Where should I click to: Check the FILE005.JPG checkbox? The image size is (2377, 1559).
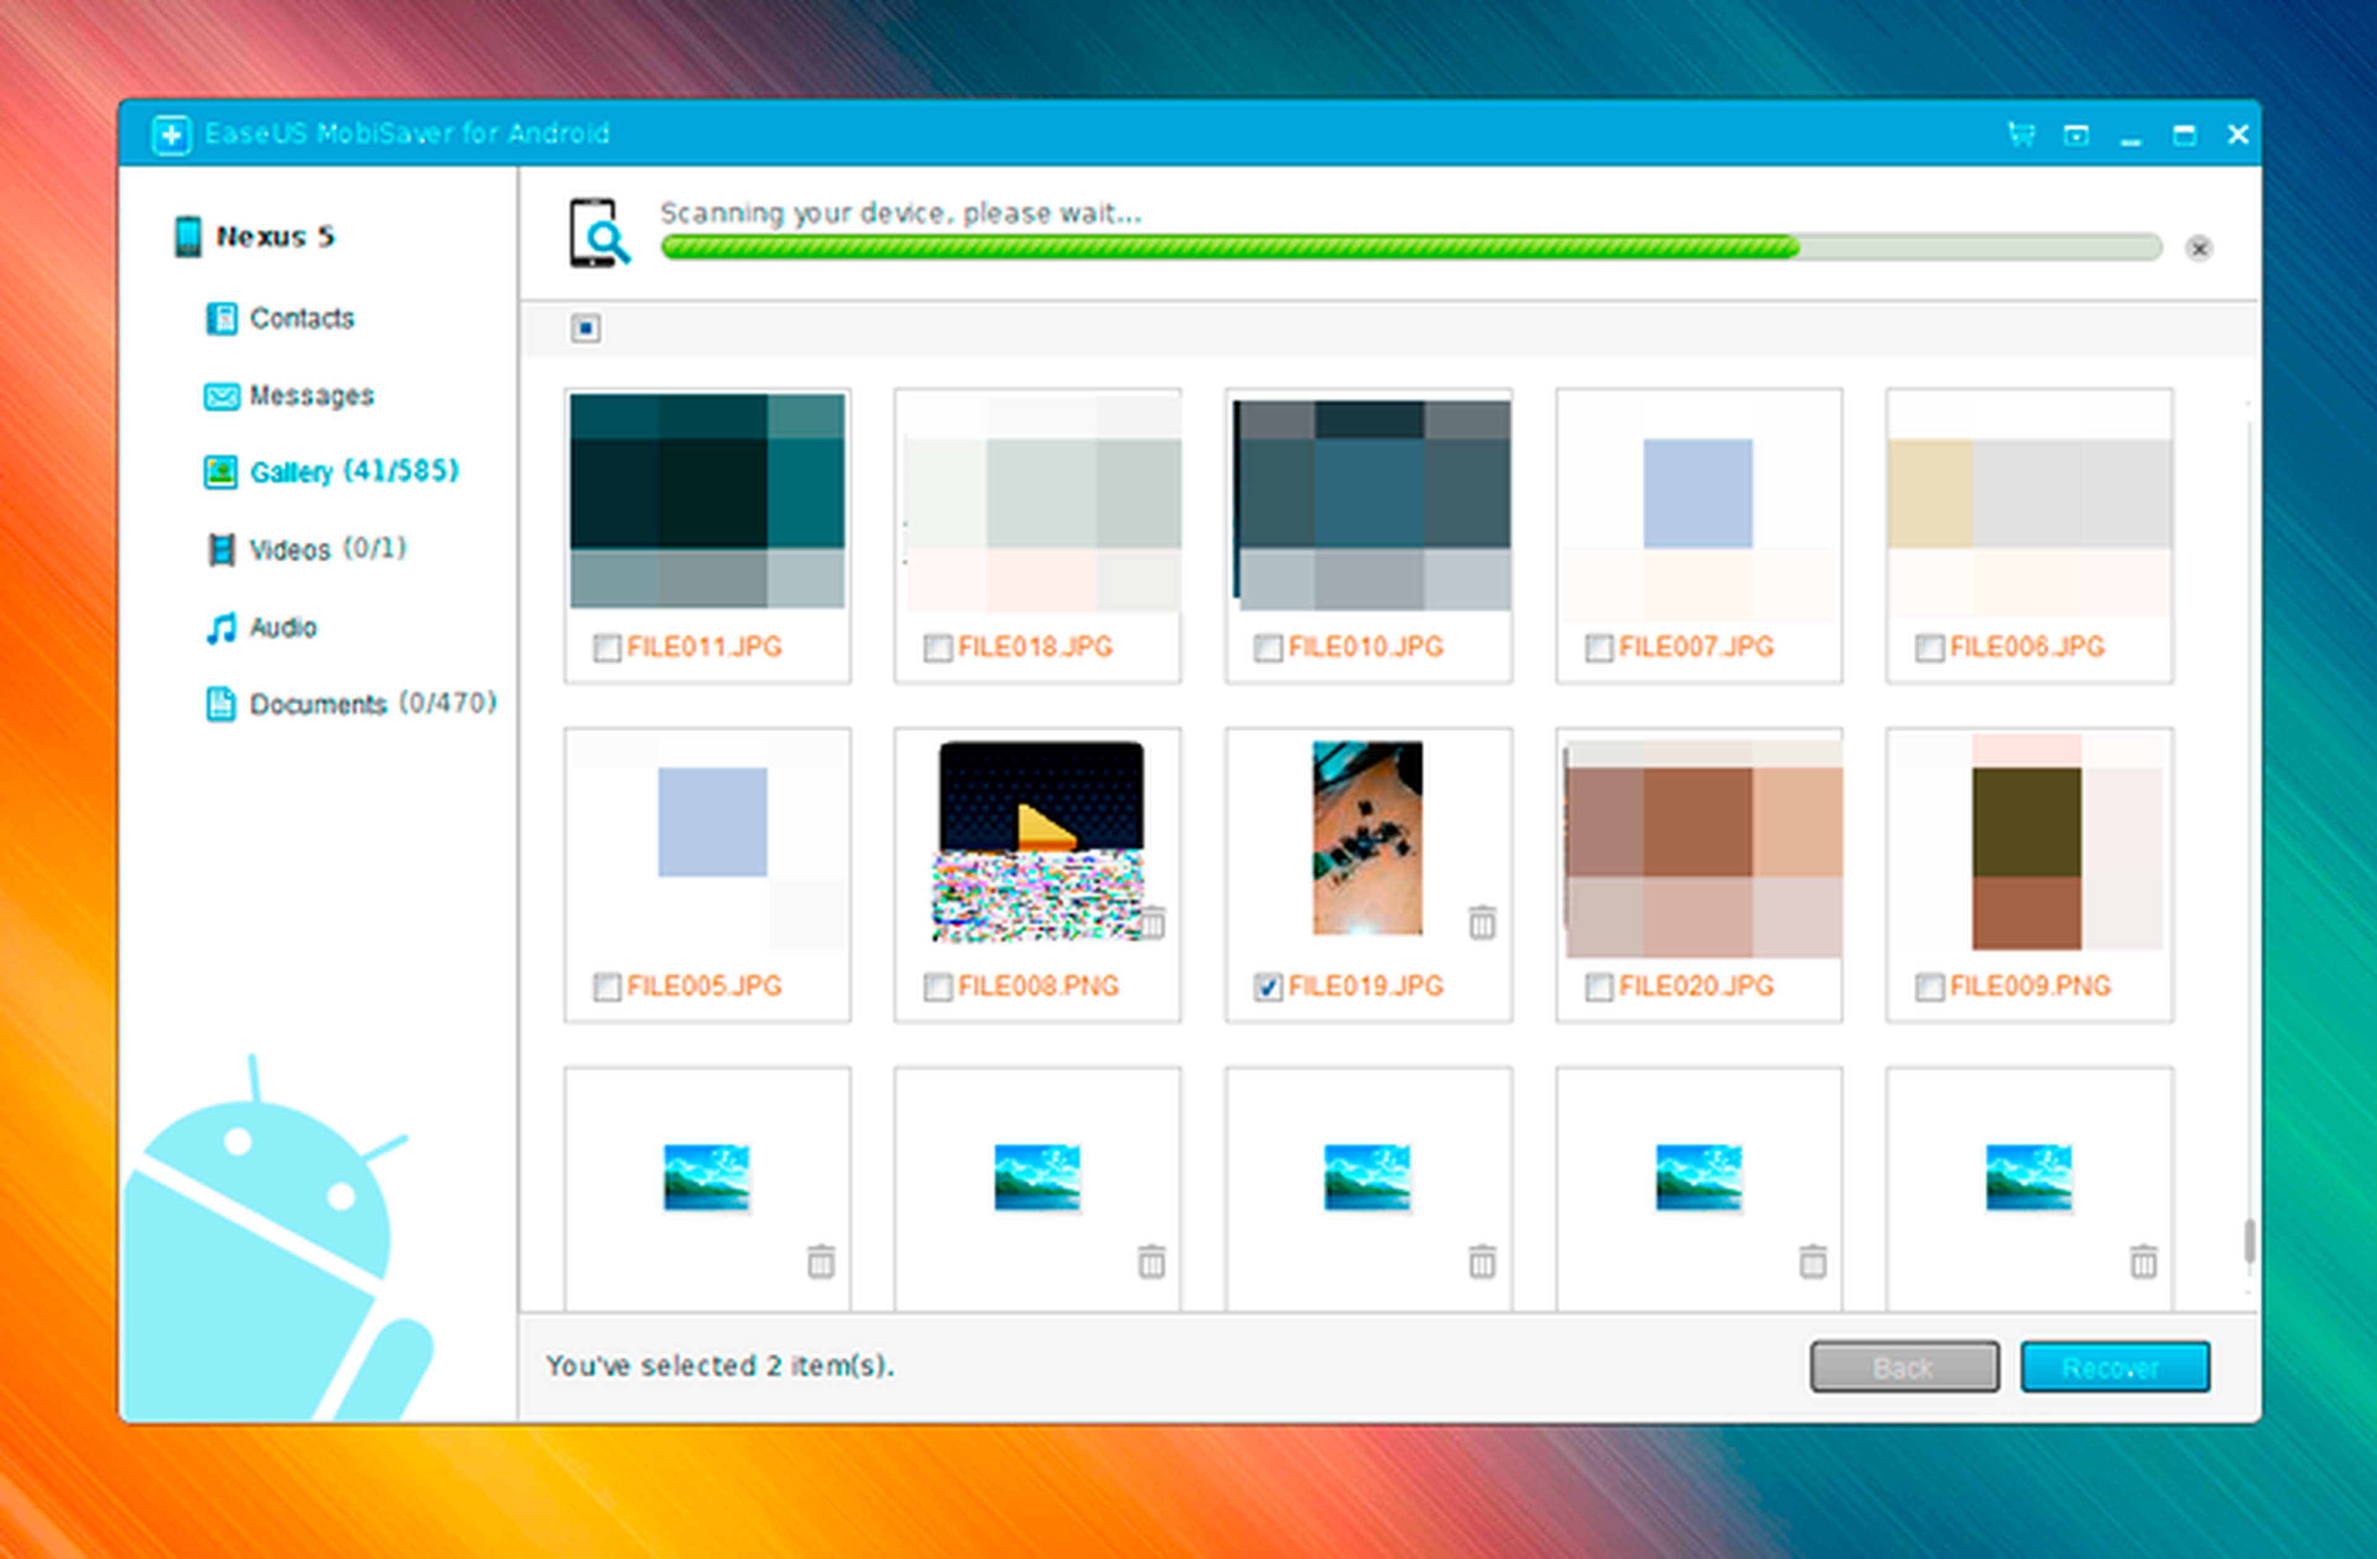point(606,988)
